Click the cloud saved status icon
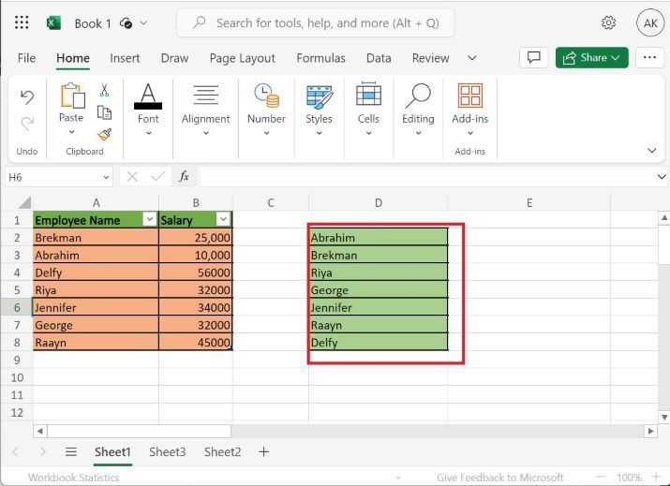This screenshot has width=670, height=486. [x=127, y=23]
